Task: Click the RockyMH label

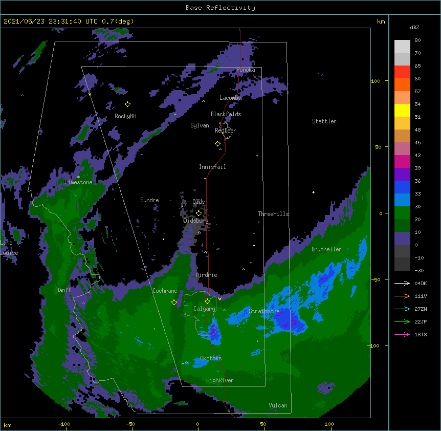Action: click(125, 116)
